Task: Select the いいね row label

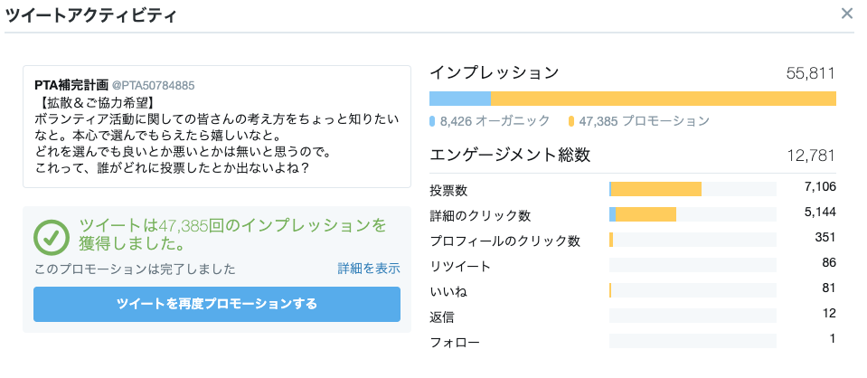Action: (x=448, y=292)
